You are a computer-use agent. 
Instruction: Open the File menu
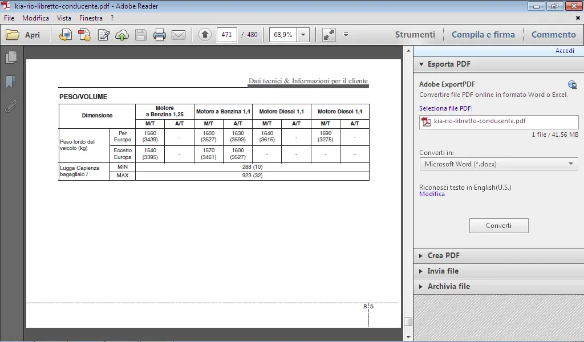tap(9, 18)
